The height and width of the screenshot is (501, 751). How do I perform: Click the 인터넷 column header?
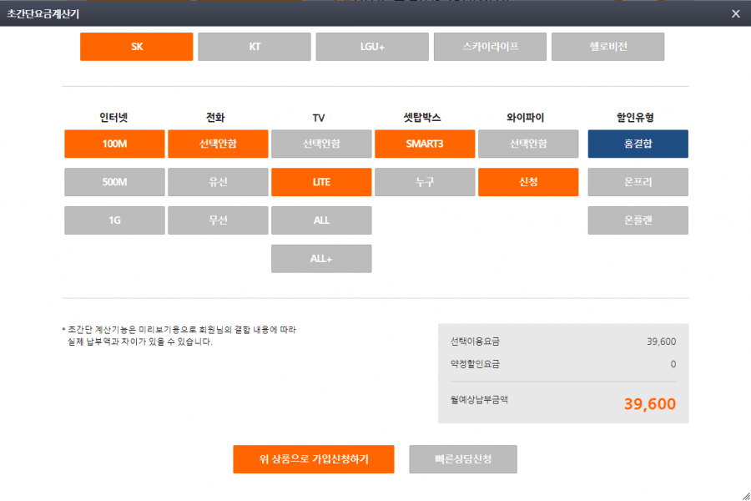click(113, 118)
